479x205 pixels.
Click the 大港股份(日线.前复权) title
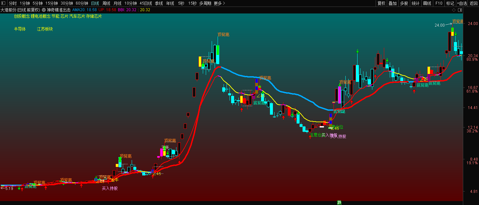click(20, 10)
